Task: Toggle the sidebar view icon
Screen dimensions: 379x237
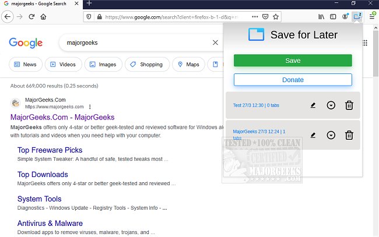Action: [x=333, y=17]
